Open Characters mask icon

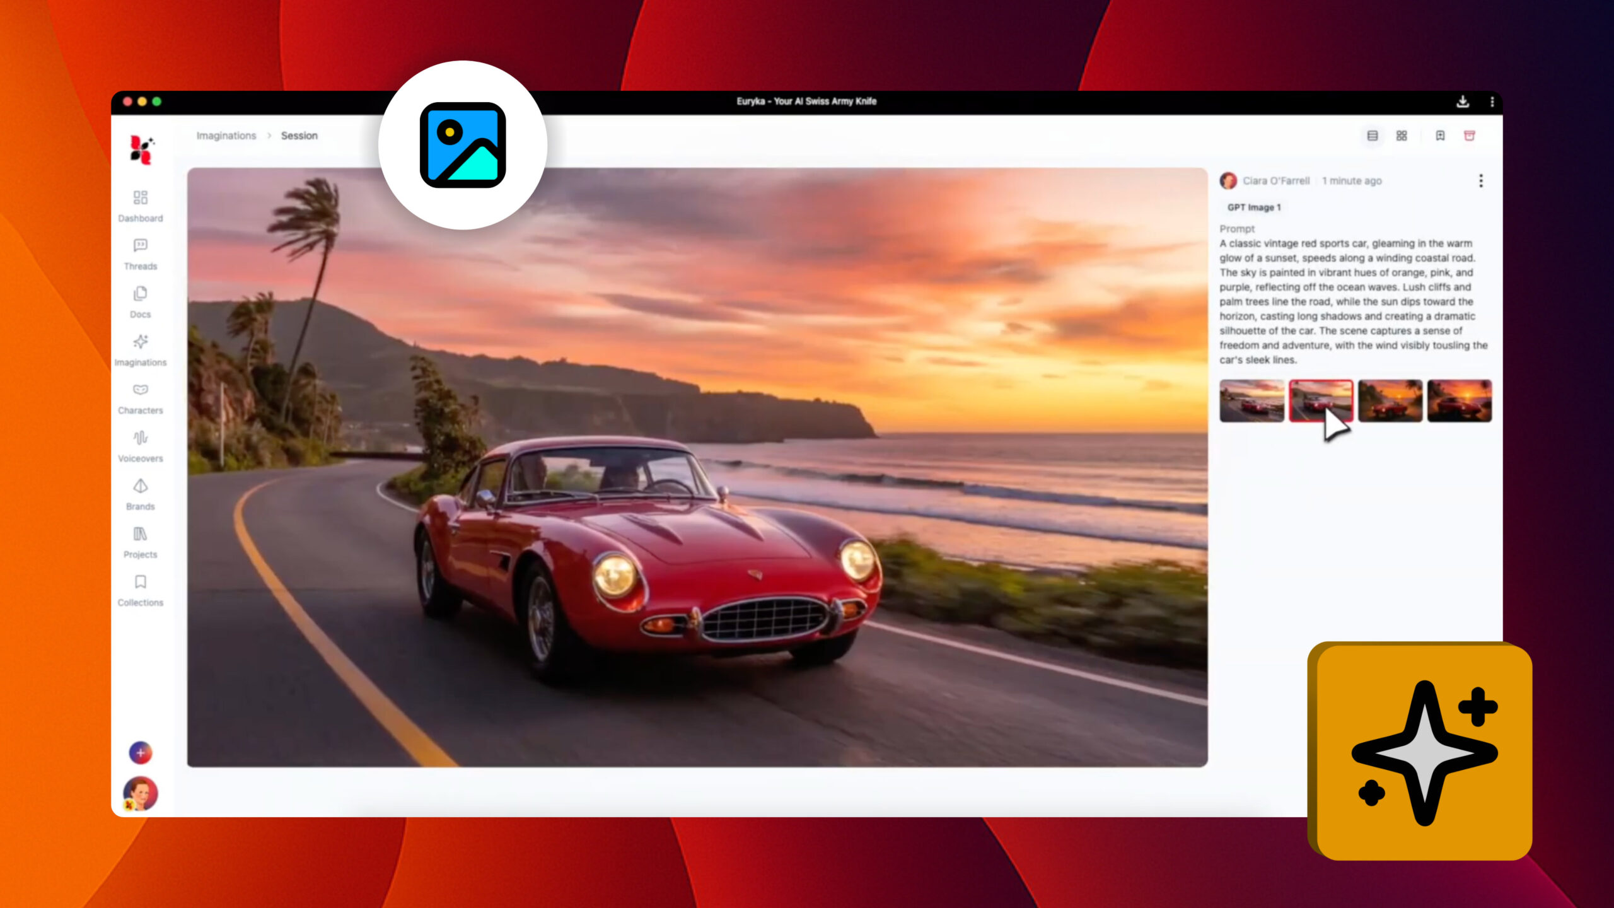point(140,390)
